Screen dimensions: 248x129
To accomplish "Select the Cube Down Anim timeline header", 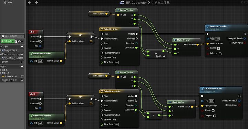I will point(119,91).
